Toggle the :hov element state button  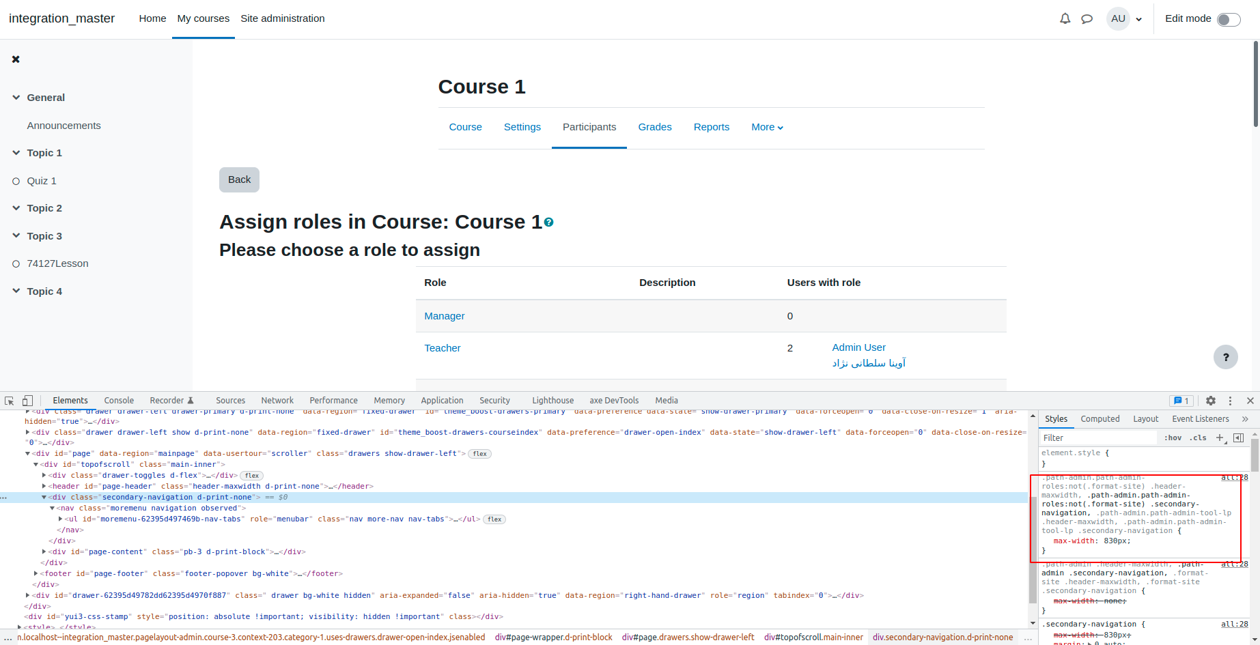coord(1173,438)
